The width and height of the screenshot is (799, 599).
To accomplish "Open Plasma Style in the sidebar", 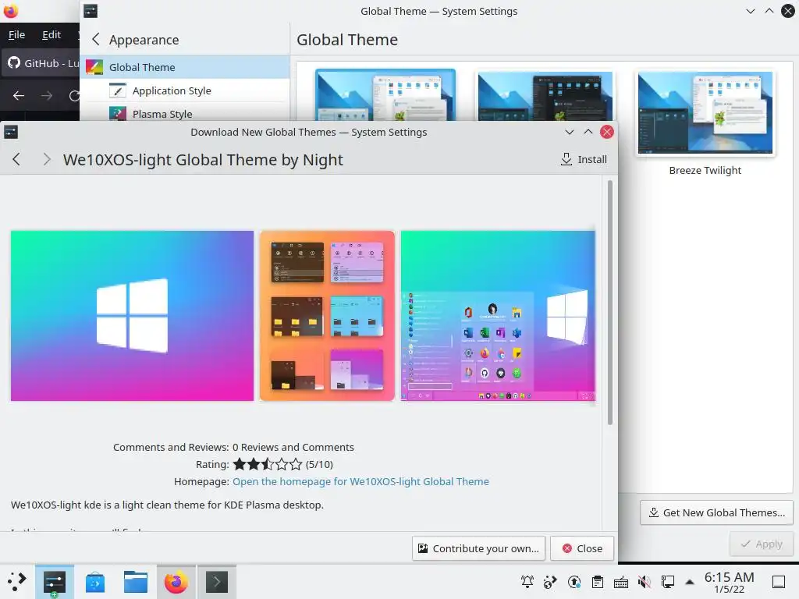I will (x=185, y=114).
